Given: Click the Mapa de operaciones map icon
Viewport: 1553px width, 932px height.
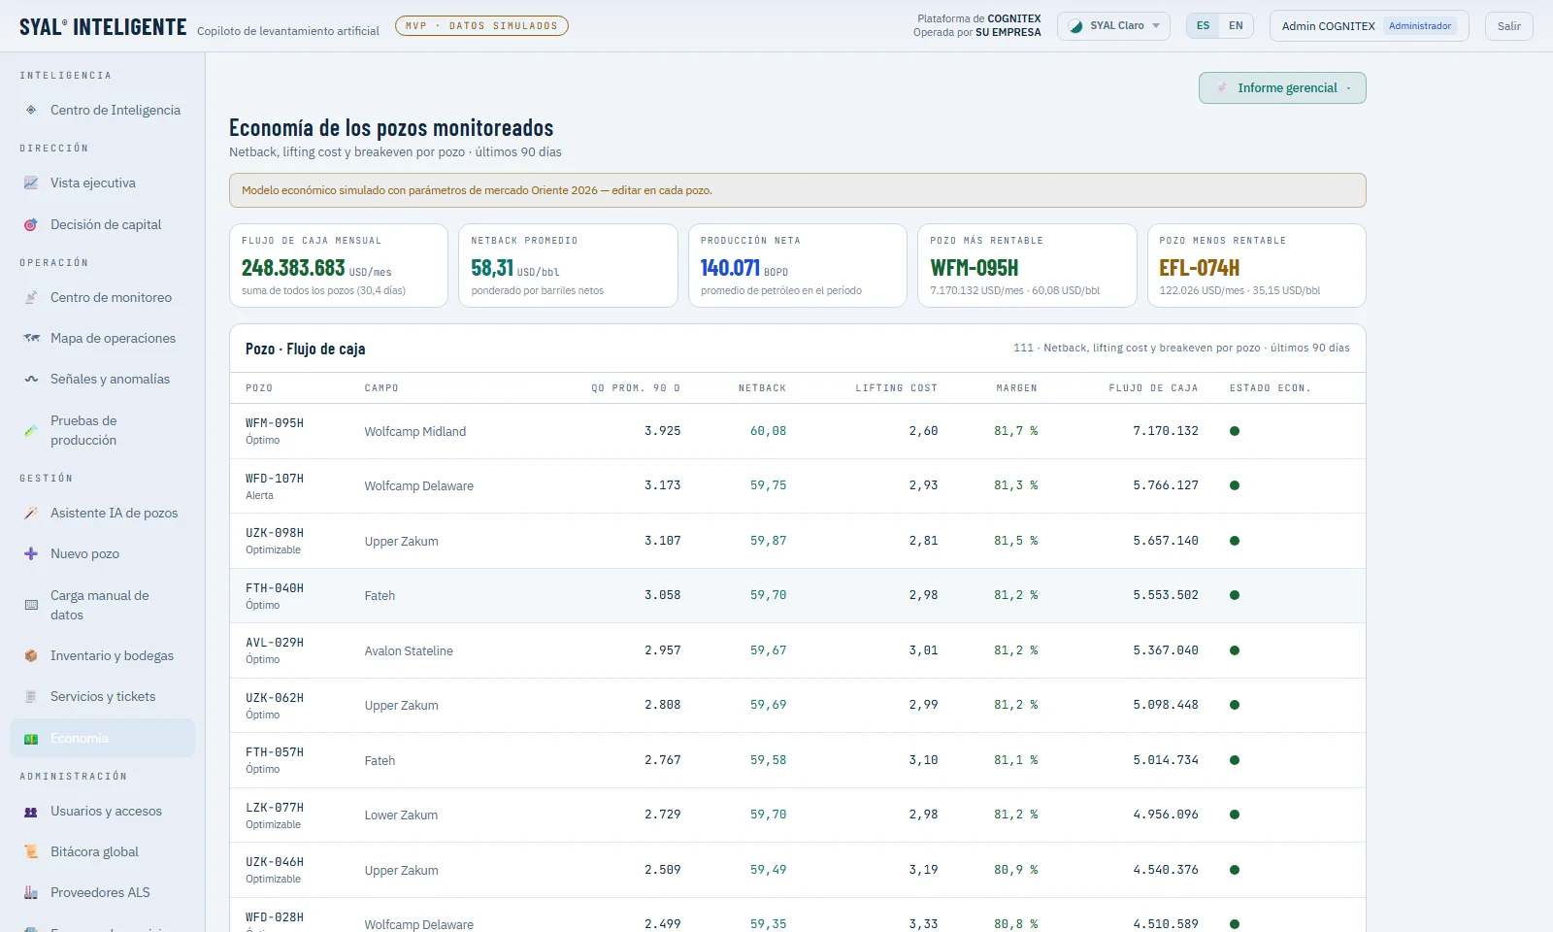Looking at the screenshot, I should point(31,338).
